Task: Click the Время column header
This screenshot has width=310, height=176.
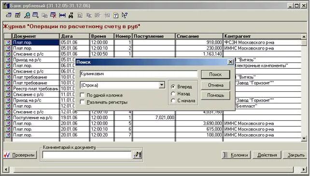Action: coord(102,36)
